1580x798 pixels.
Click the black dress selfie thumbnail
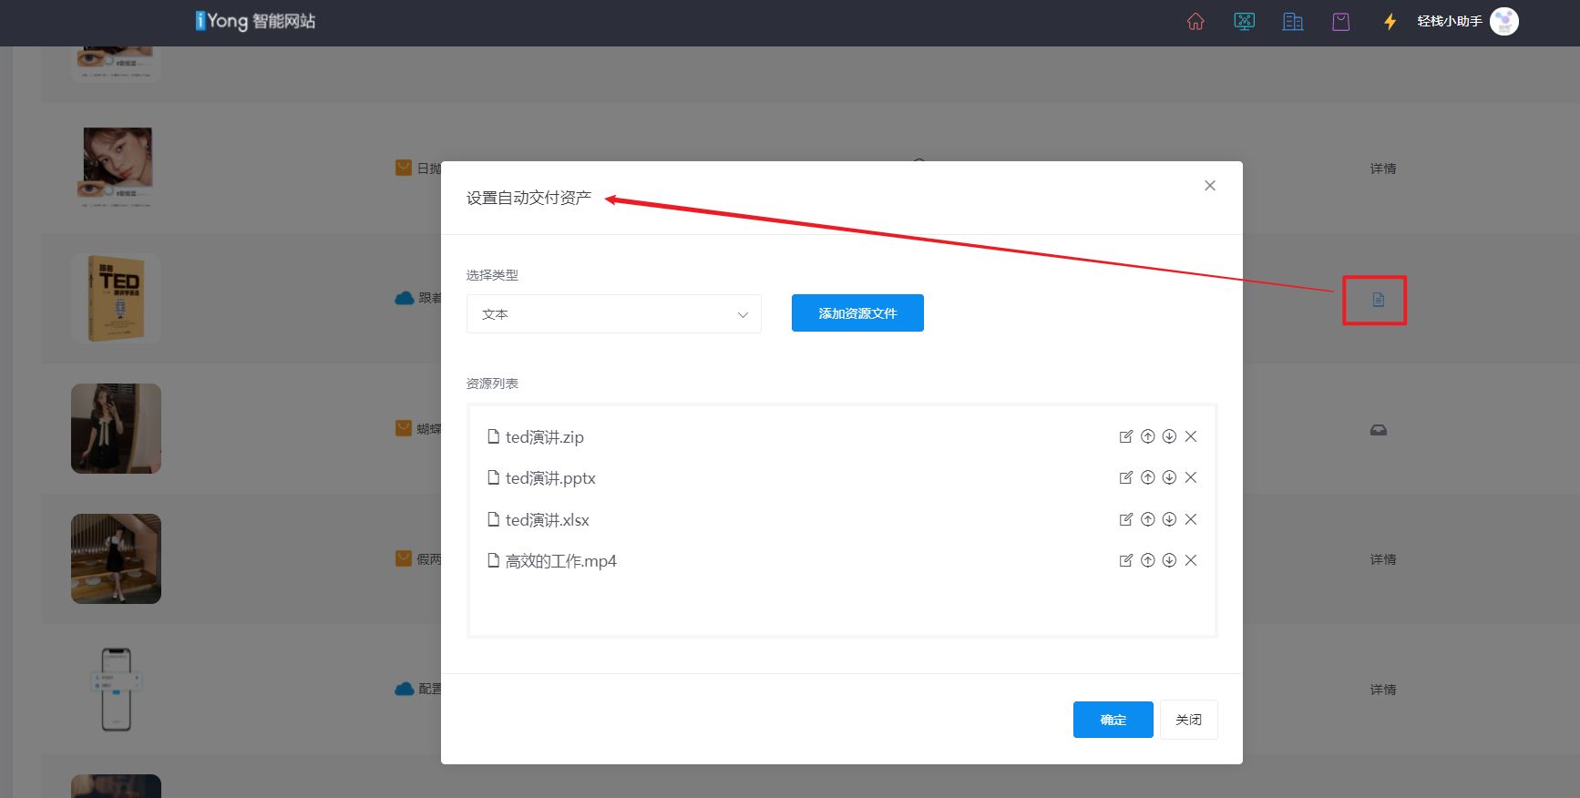coord(116,428)
